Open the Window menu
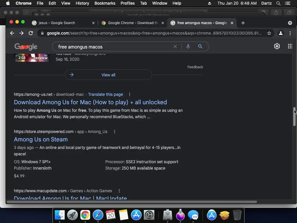The width and height of the screenshot is (297, 223). pos(160,3)
